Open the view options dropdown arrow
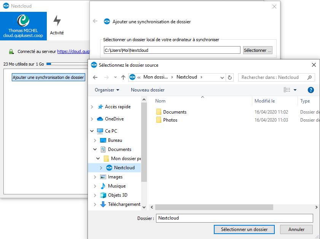 pos(295,90)
